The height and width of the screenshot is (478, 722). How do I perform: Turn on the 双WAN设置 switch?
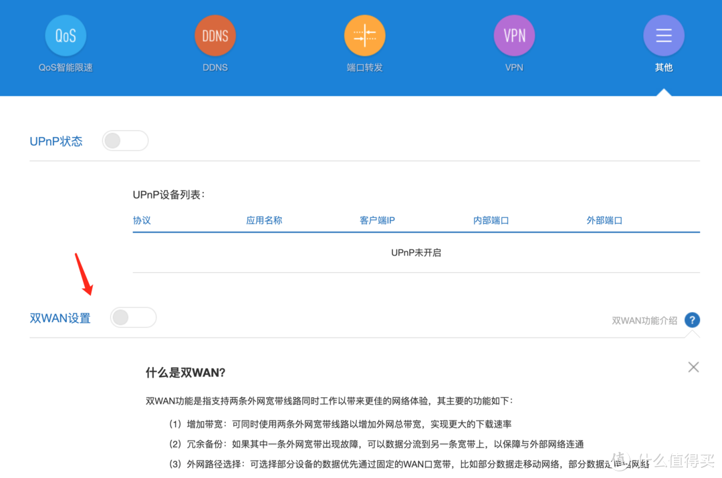(x=133, y=317)
